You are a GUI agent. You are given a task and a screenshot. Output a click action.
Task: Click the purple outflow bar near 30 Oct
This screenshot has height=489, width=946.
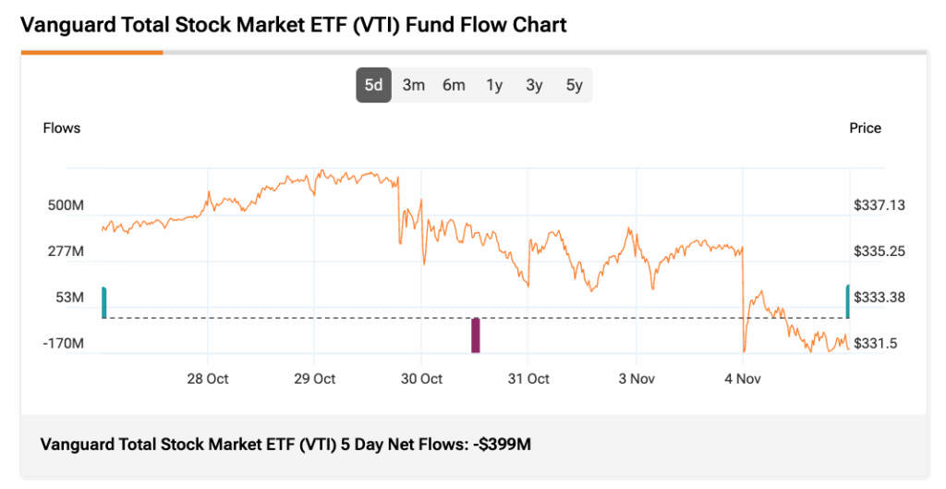[476, 335]
